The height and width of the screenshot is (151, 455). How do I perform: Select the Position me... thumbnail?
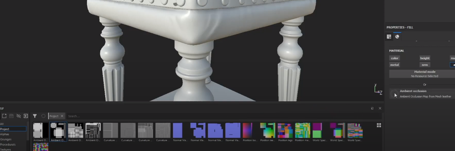coord(302,132)
